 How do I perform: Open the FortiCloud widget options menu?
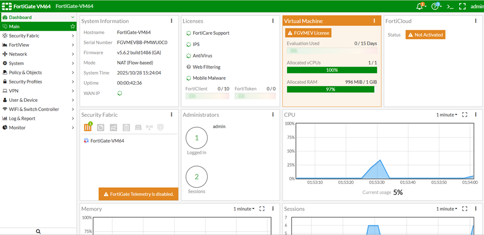click(476, 21)
